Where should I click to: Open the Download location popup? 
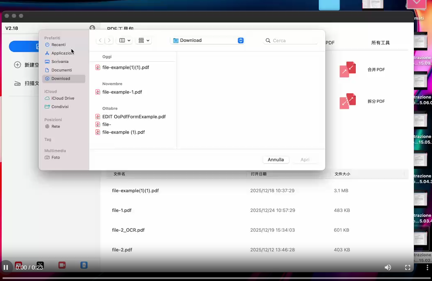[x=208, y=40]
